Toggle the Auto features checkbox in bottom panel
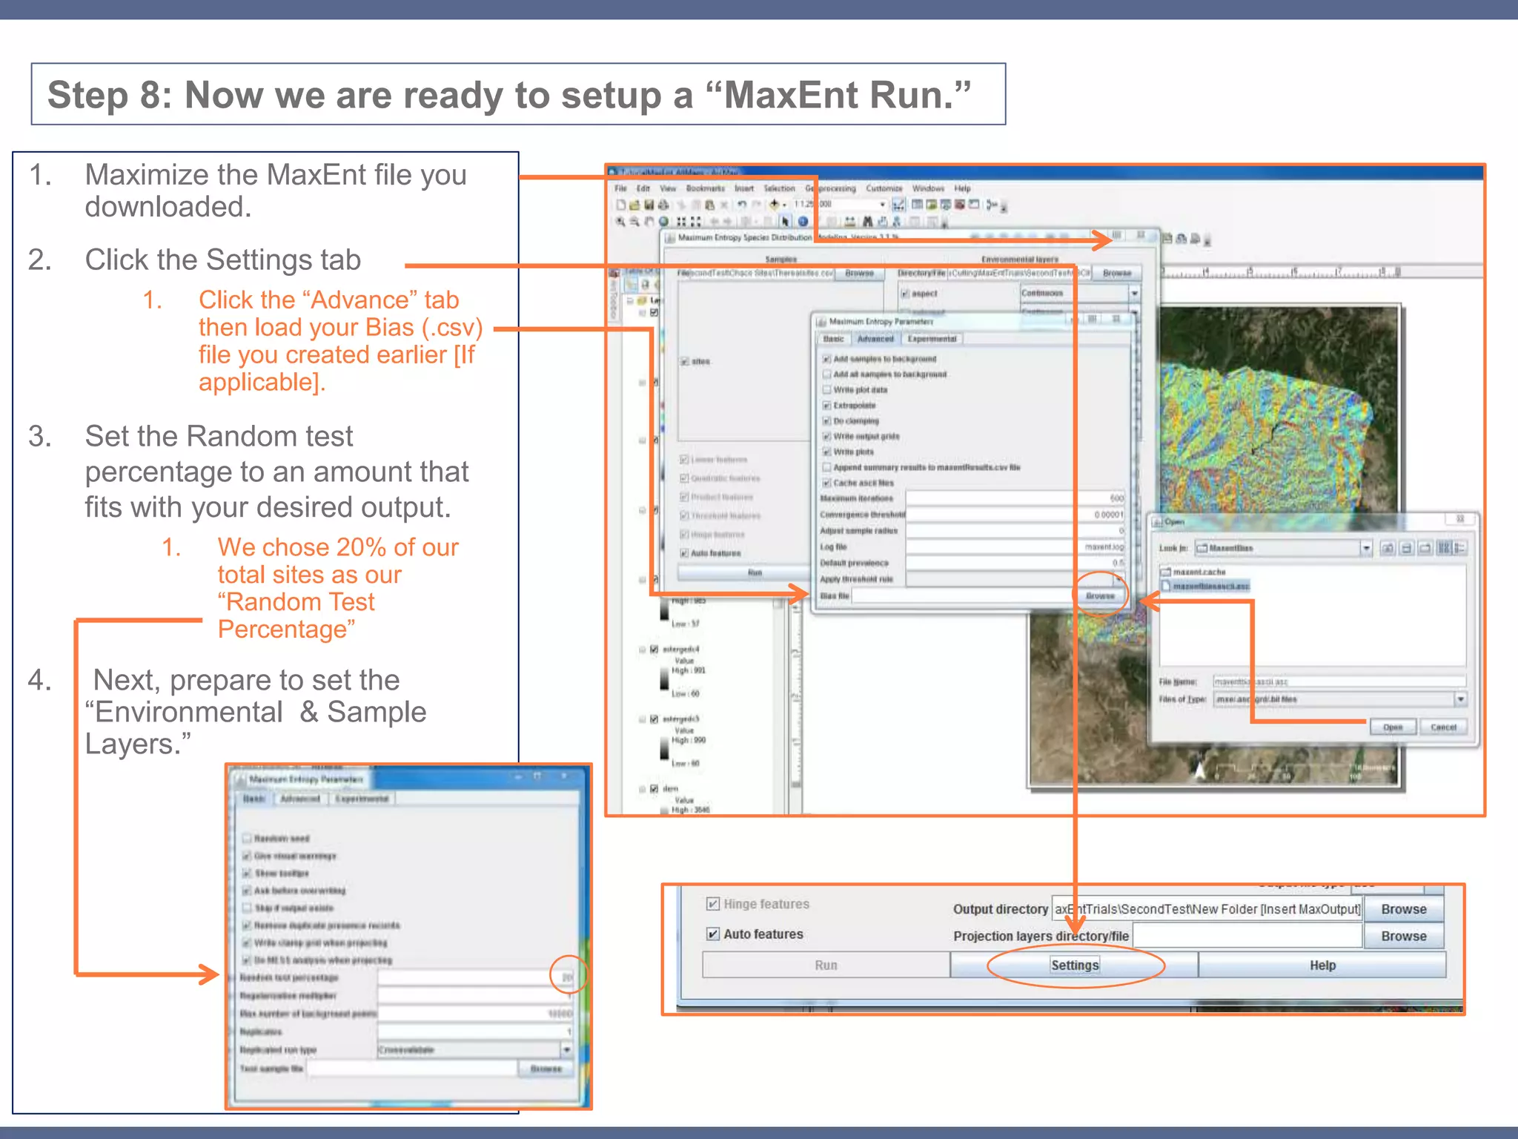Viewport: 1518px width, 1139px height. [x=713, y=934]
